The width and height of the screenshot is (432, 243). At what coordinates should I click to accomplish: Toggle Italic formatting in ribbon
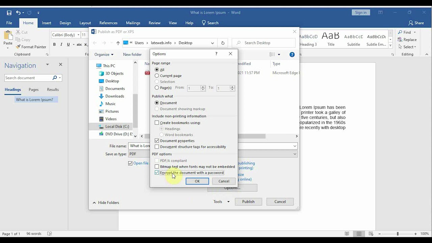(x=61, y=45)
